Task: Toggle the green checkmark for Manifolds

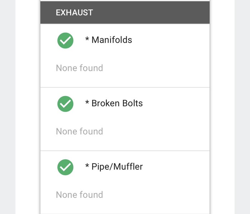Action: click(x=65, y=40)
